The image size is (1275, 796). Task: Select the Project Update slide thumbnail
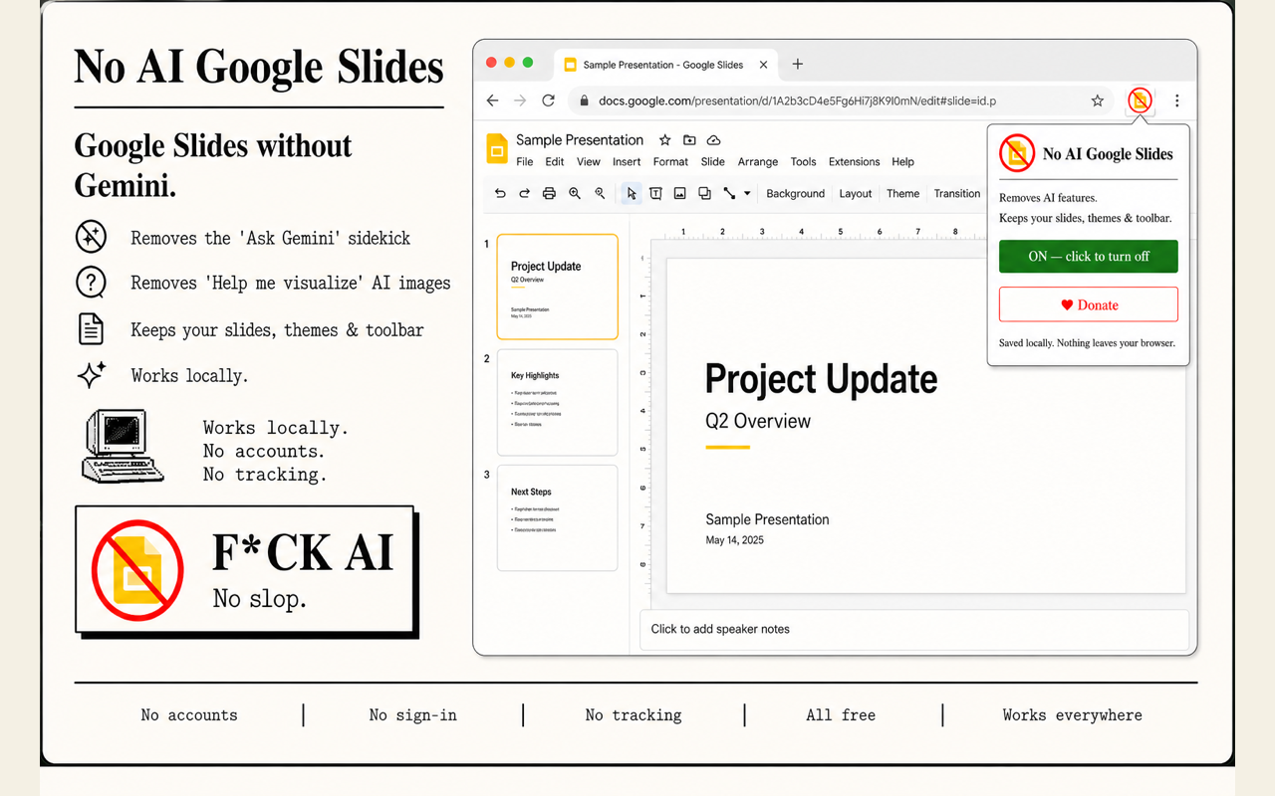point(557,287)
